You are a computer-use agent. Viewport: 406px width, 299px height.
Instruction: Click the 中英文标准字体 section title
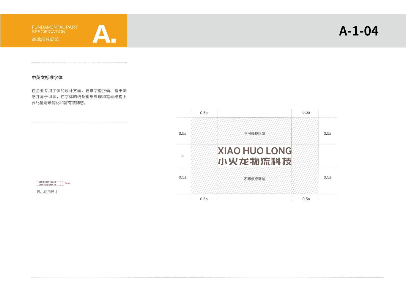[x=47, y=78]
